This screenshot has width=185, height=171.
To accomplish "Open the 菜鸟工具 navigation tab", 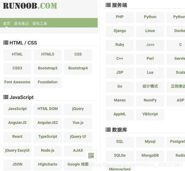I will pos(40,23).
